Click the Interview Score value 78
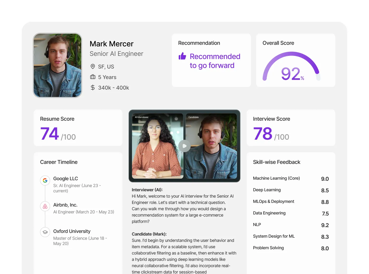This screenshot has width=369, height=274. (x=263, y=134)
